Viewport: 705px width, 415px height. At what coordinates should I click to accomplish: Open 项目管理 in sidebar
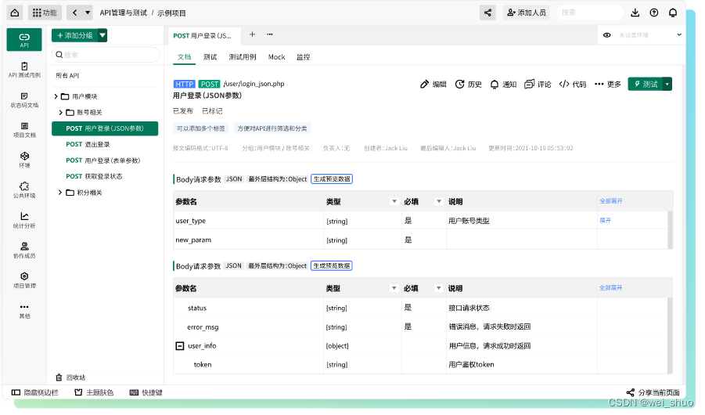[x=24, y=280]
